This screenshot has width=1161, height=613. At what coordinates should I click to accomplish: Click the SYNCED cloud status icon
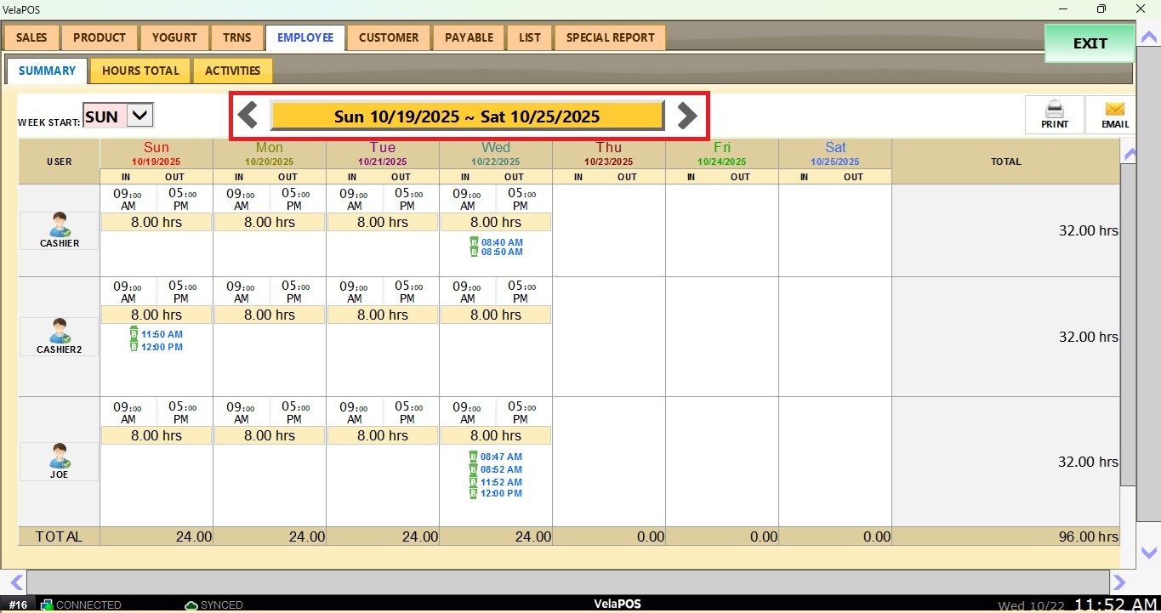click(x=191, y=605)
